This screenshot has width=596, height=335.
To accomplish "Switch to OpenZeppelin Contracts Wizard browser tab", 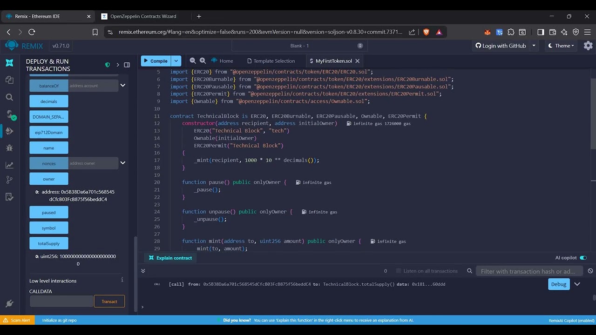I will click(143, 16).
